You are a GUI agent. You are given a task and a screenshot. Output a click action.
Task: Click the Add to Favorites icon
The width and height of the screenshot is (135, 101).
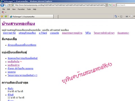click(6, 17)
